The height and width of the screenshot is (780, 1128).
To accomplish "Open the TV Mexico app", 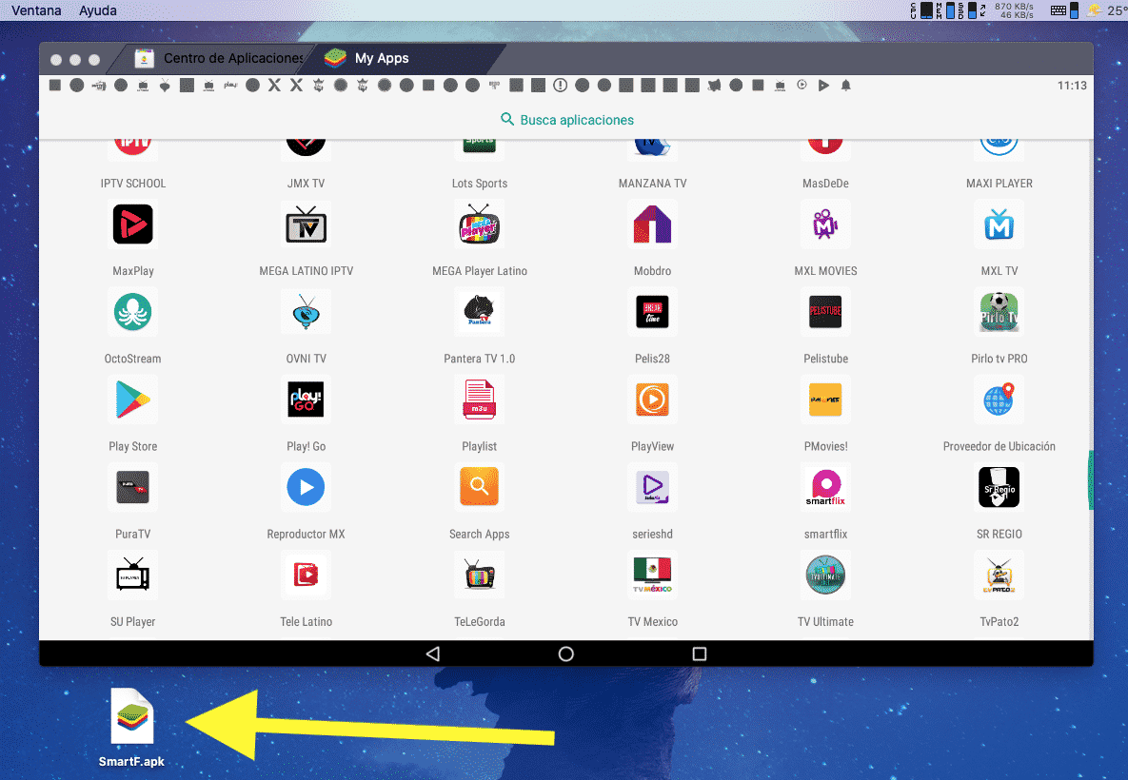I will tap(652, 575).
